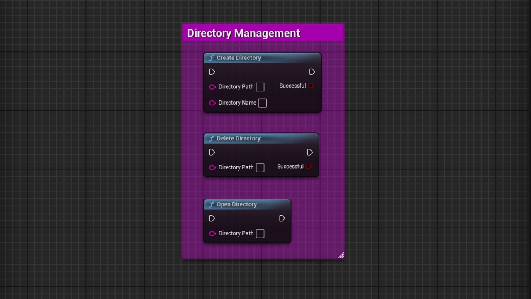Image resolution: width=531 pixels, height=299 pixels.
Task: Click Delete Directory execution input pin
Action: pos(212,152)
